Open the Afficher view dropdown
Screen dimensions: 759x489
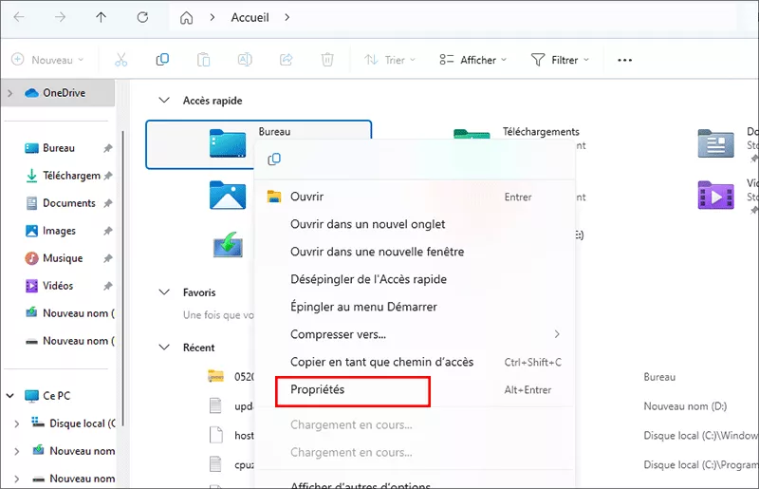[x=472, y=60]
